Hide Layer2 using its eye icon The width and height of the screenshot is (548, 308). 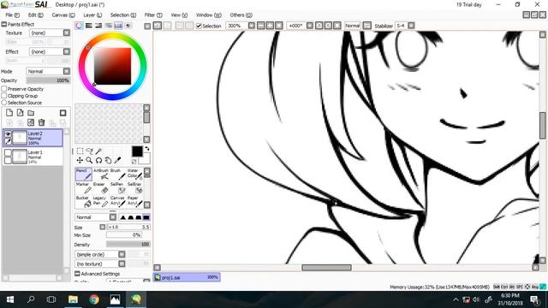point(8,134)
